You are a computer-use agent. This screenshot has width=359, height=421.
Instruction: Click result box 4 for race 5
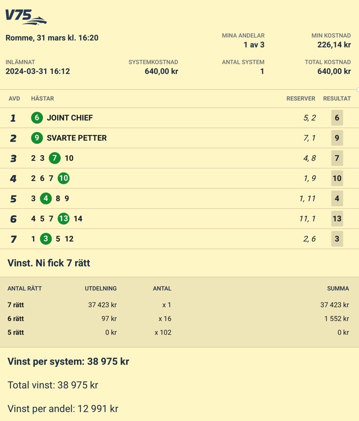(x=337, y=198)
